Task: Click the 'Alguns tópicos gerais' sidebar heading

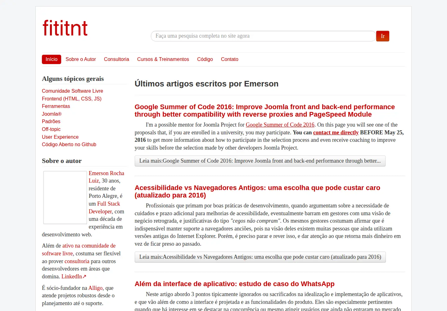Action: (73, 79)
